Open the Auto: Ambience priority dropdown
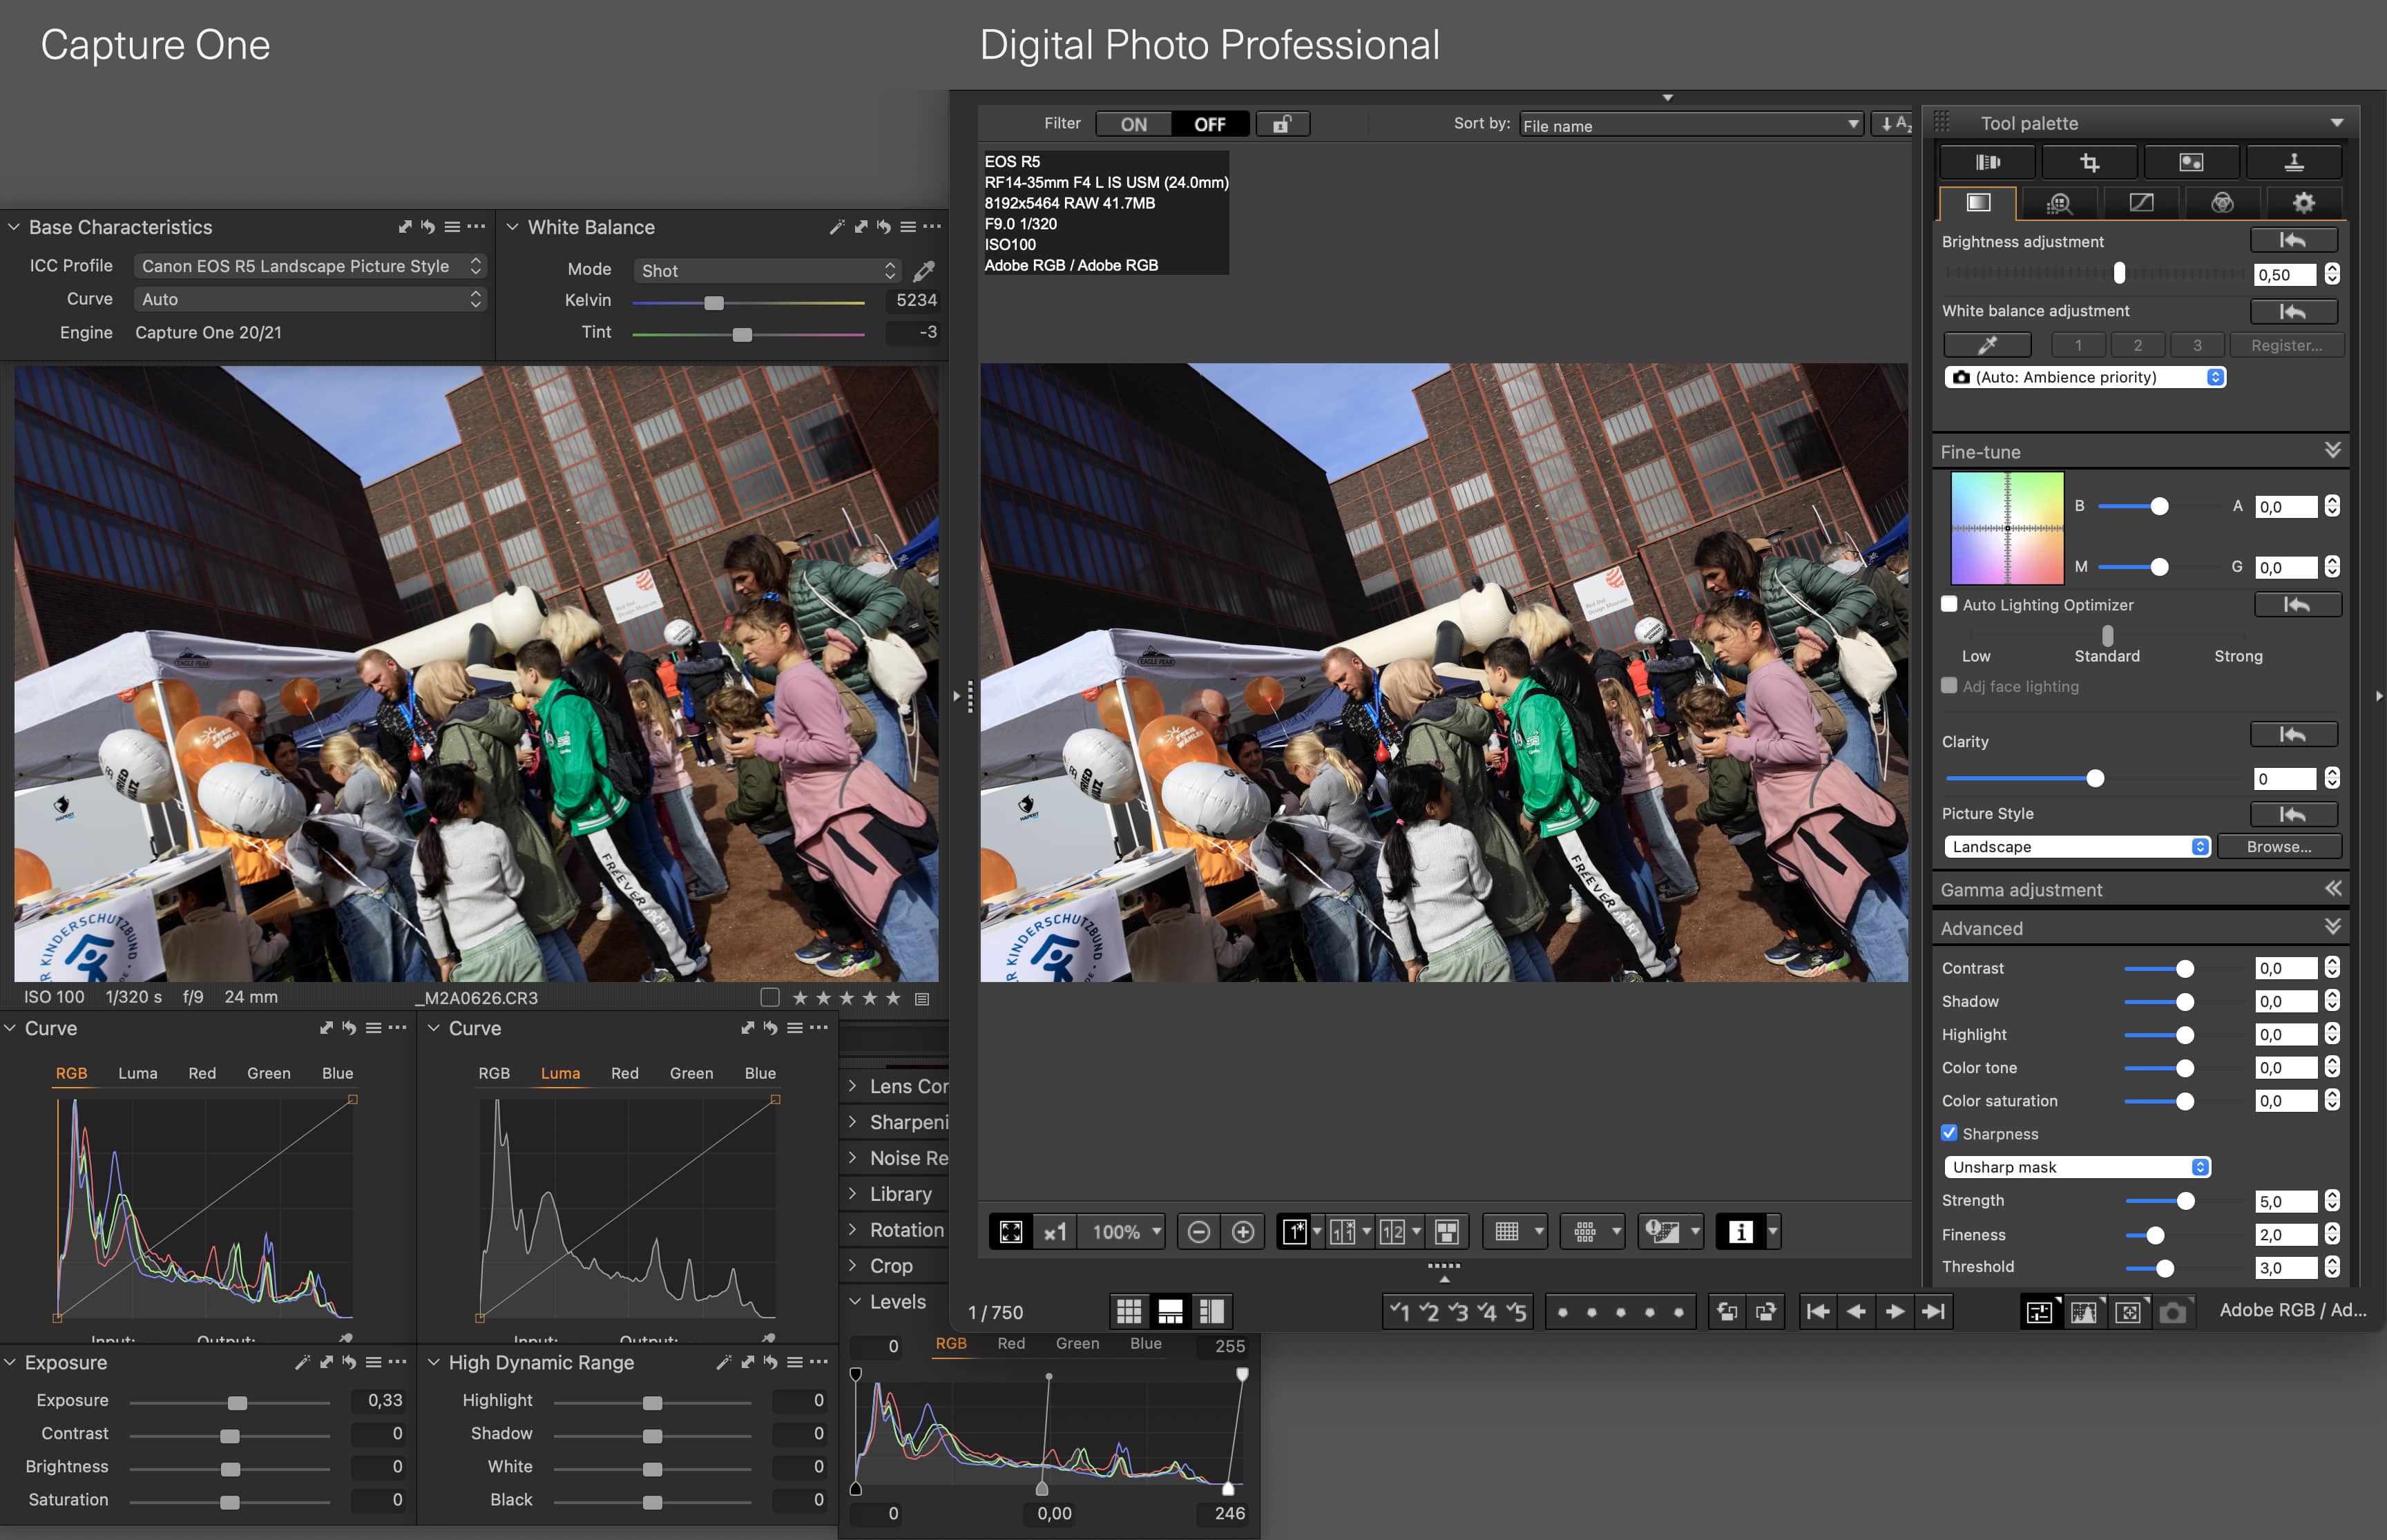 click(2085, 377)
